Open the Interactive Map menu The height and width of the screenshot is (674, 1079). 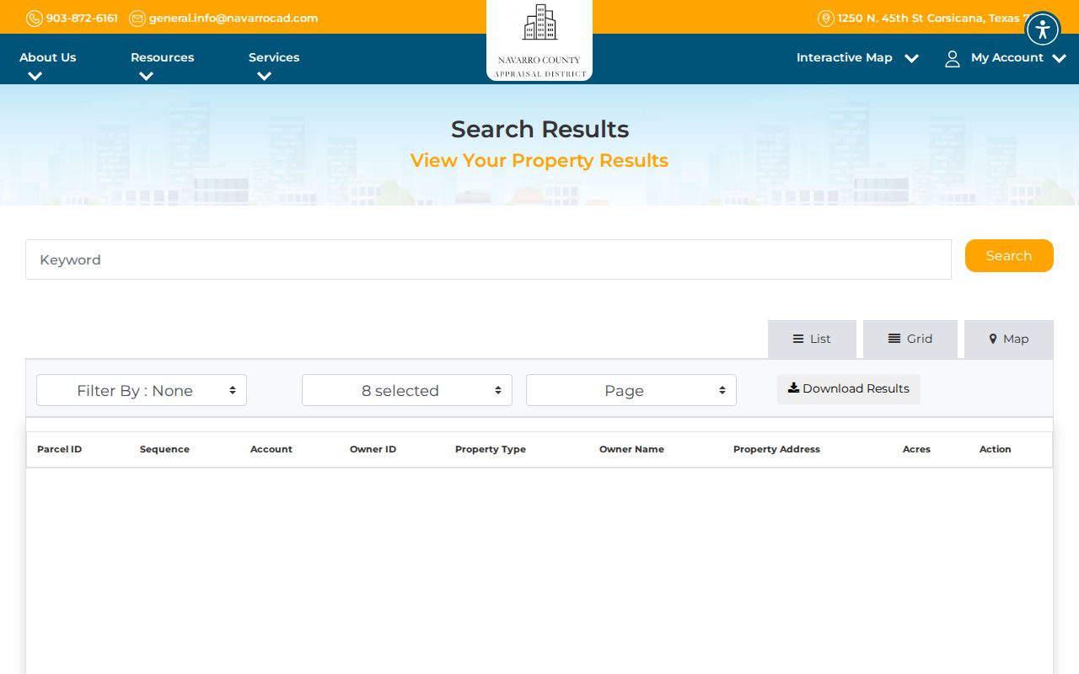[x=844, y=57]
